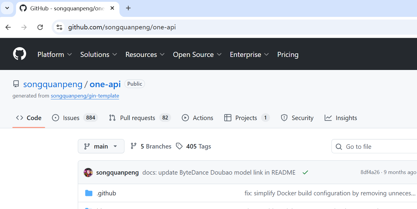Click songquanpeng's avatar in commit row
The width and height of the screenshot is (417, 209).
point(88,172)
